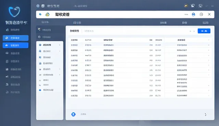Click the middle white icon in top-right dark bar
219x126 pixels.
click(x=193, y=6)
